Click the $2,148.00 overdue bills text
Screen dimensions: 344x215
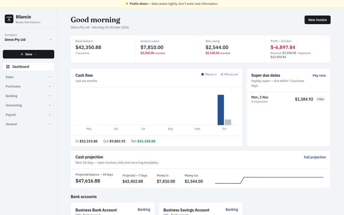(x=218, y=53)
